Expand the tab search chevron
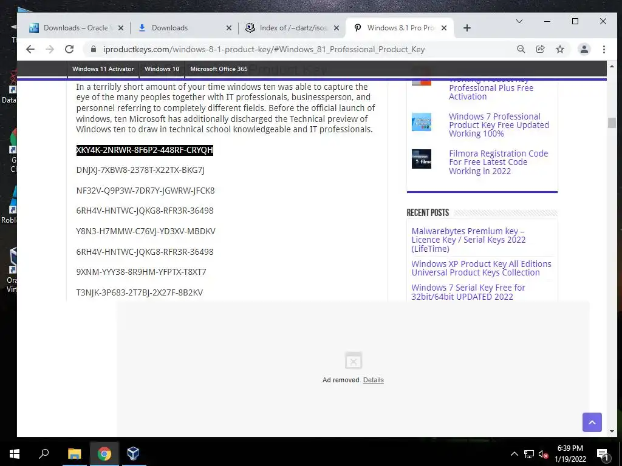 pos(519,21)
